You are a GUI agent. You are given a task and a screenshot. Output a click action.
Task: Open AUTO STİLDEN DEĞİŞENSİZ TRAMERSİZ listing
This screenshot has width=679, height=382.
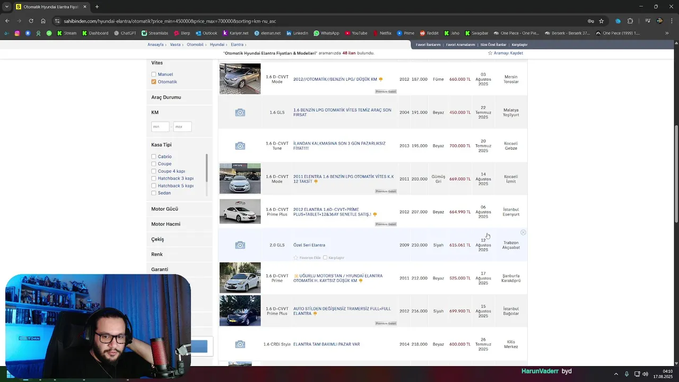[342, 311]
